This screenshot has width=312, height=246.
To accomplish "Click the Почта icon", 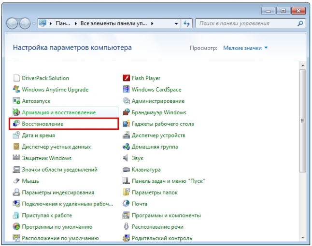I will (x=127, y=204).
